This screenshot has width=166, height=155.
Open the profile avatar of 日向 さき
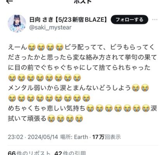pyautogui.click(x=17, y=23)
